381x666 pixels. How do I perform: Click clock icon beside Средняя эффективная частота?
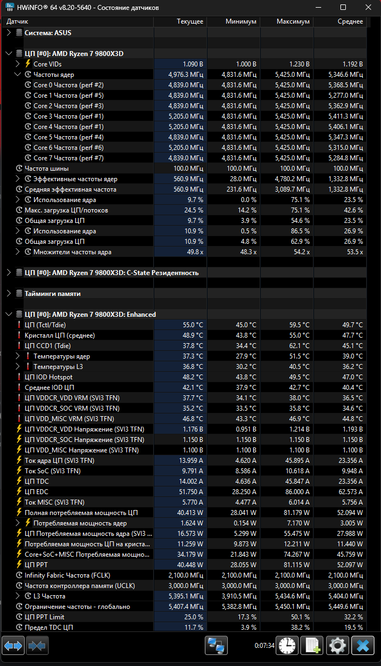point(19,189)
